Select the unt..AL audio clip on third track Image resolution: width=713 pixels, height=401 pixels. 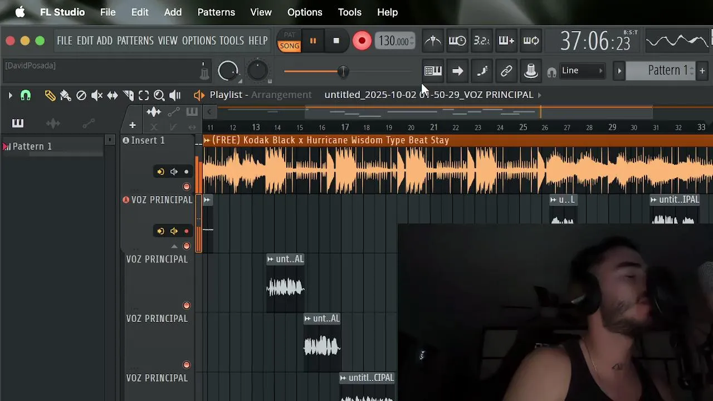285,282
